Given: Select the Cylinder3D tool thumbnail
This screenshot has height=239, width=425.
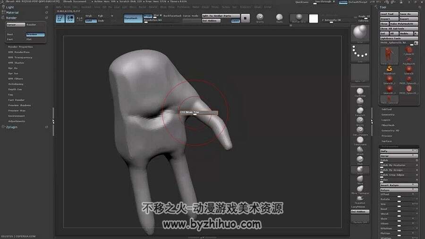Looking at the screenshot, I should (x=409, y=50).
